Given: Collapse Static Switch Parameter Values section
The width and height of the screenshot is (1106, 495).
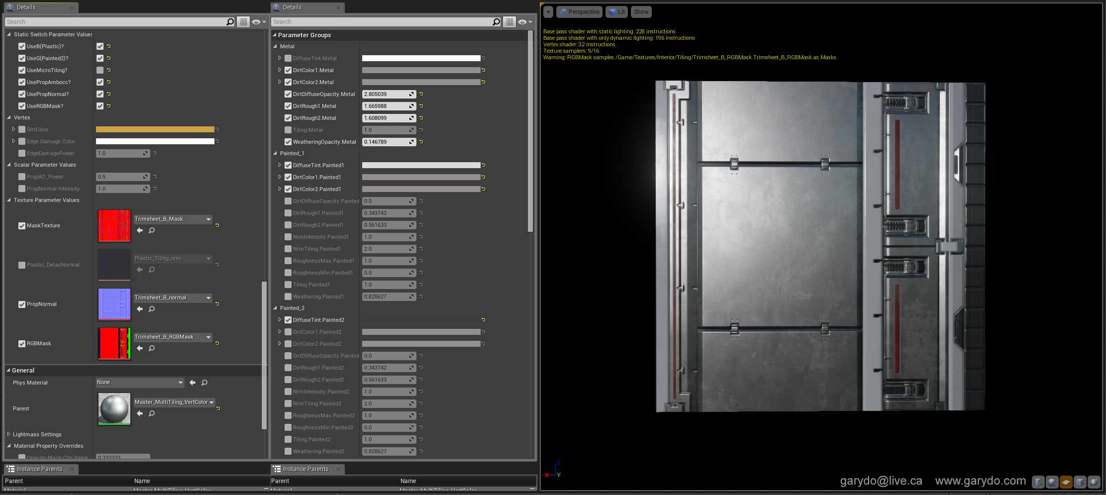Looking at the screenshot, I should [x=9, y=34].
